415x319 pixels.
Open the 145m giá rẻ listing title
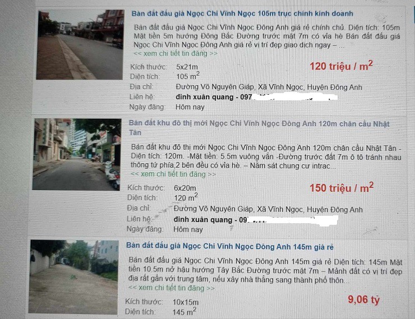point(230,247)
